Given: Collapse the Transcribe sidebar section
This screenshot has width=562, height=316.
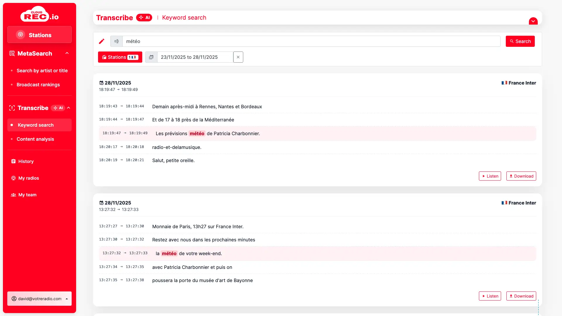Looking at the screenshot, I should coord(68,108).
